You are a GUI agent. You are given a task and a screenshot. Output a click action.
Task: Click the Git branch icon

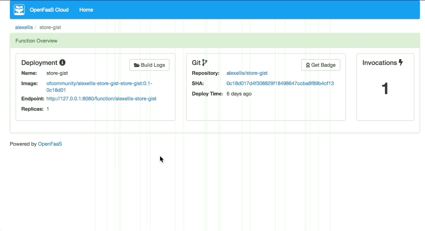[205, 62]
